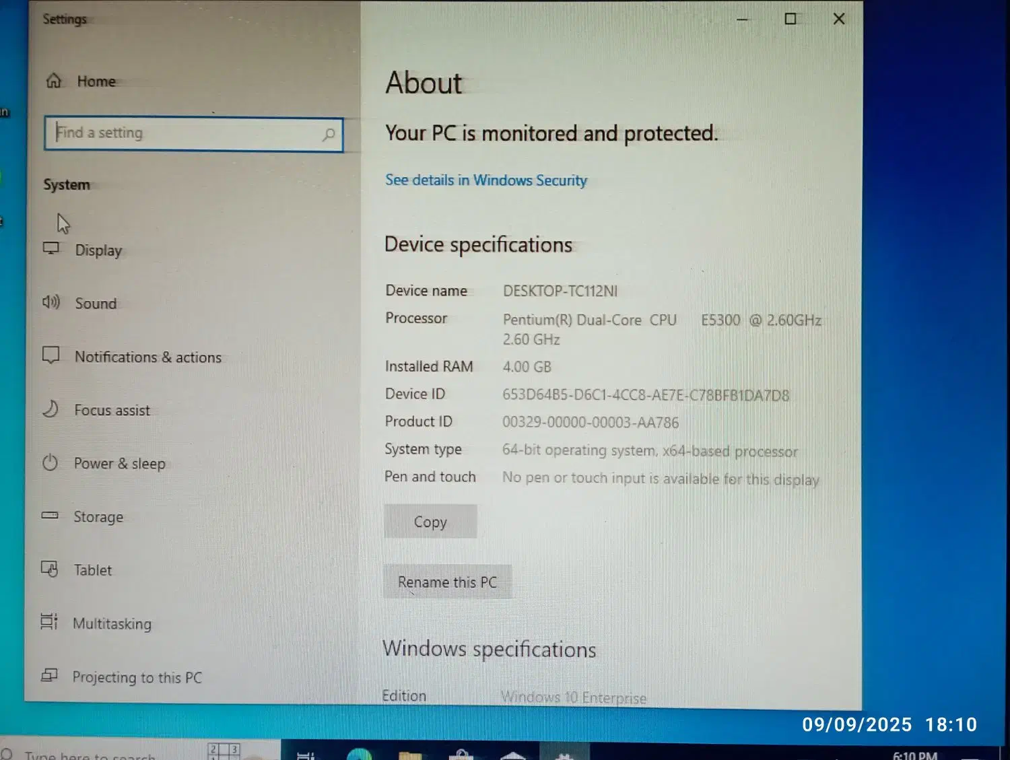Viewport: 1010px width, 760px height.
Task: Select the Tablet settings page
Action: (x=92, y=570)
